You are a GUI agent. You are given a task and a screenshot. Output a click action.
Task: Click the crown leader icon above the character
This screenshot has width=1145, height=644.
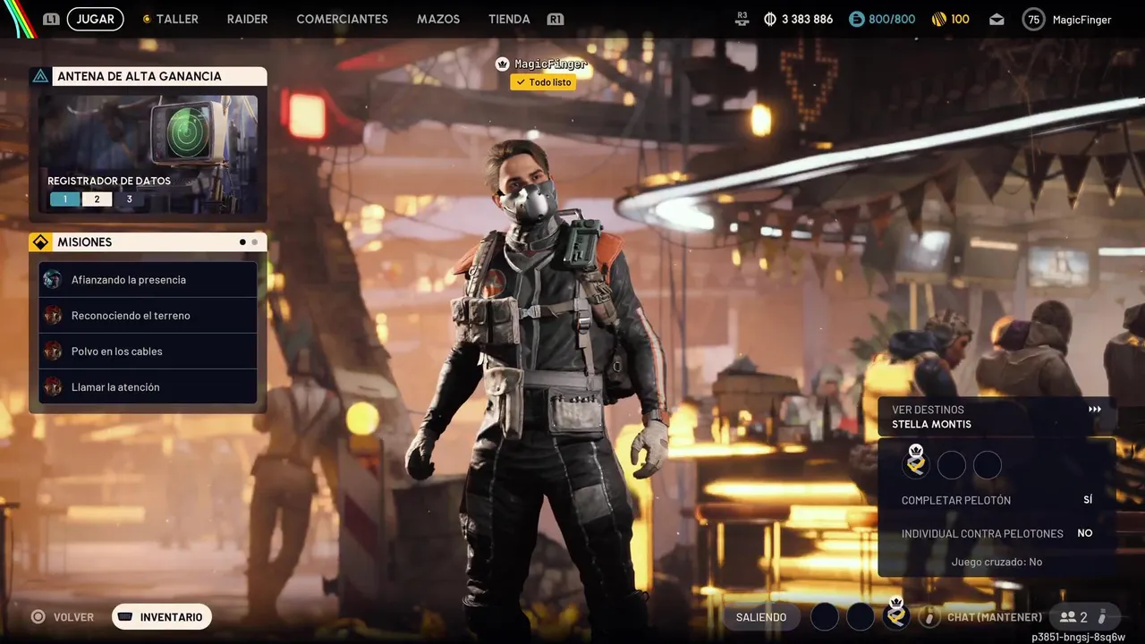tap(503, 64)
